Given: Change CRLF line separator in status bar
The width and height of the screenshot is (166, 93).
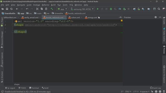Looking at the screenshot, I should [x=128, y=91].
